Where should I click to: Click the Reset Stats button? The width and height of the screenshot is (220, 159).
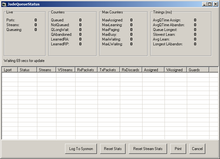(113, 148)
